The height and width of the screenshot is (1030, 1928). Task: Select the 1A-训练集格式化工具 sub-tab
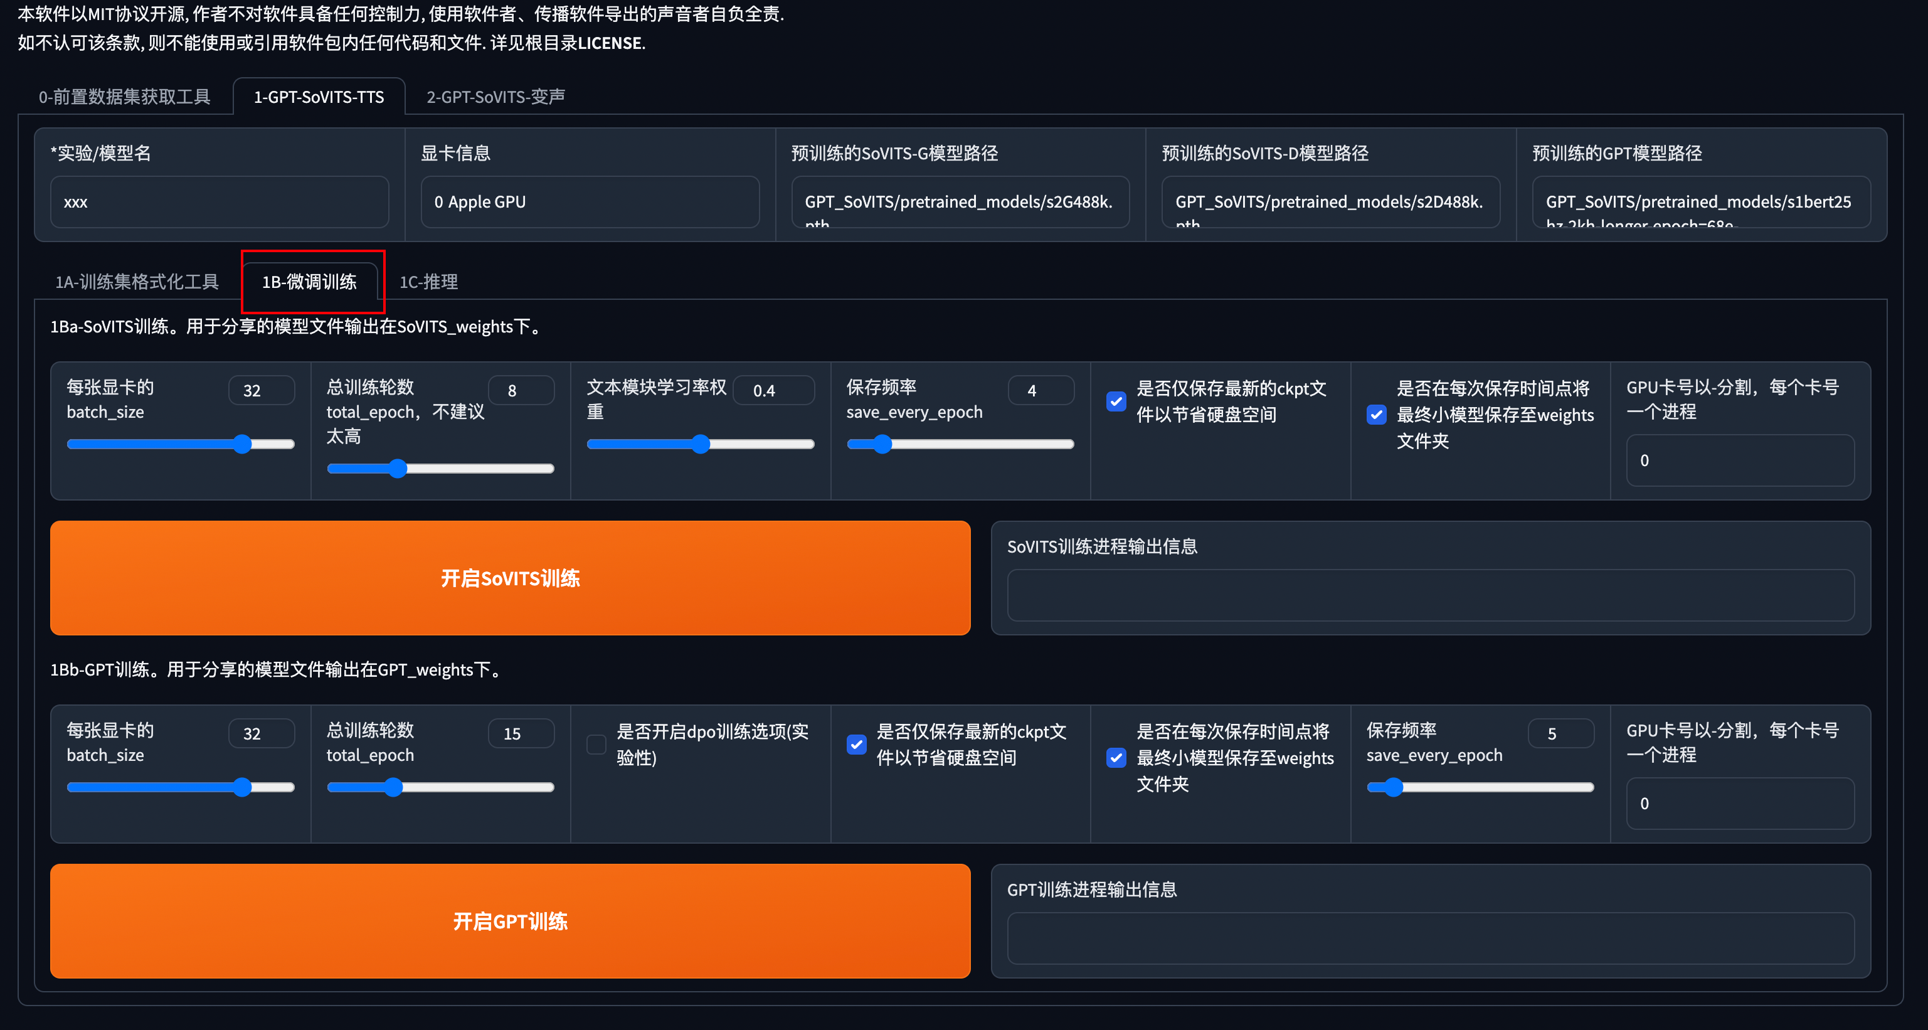137,282
